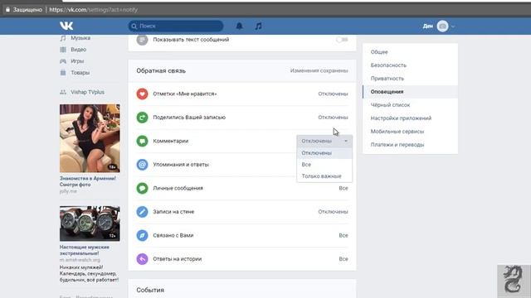The height and width of the screenshot is (298, 531).
Task: Open the profile avatar in header
Action: (442, 26)
